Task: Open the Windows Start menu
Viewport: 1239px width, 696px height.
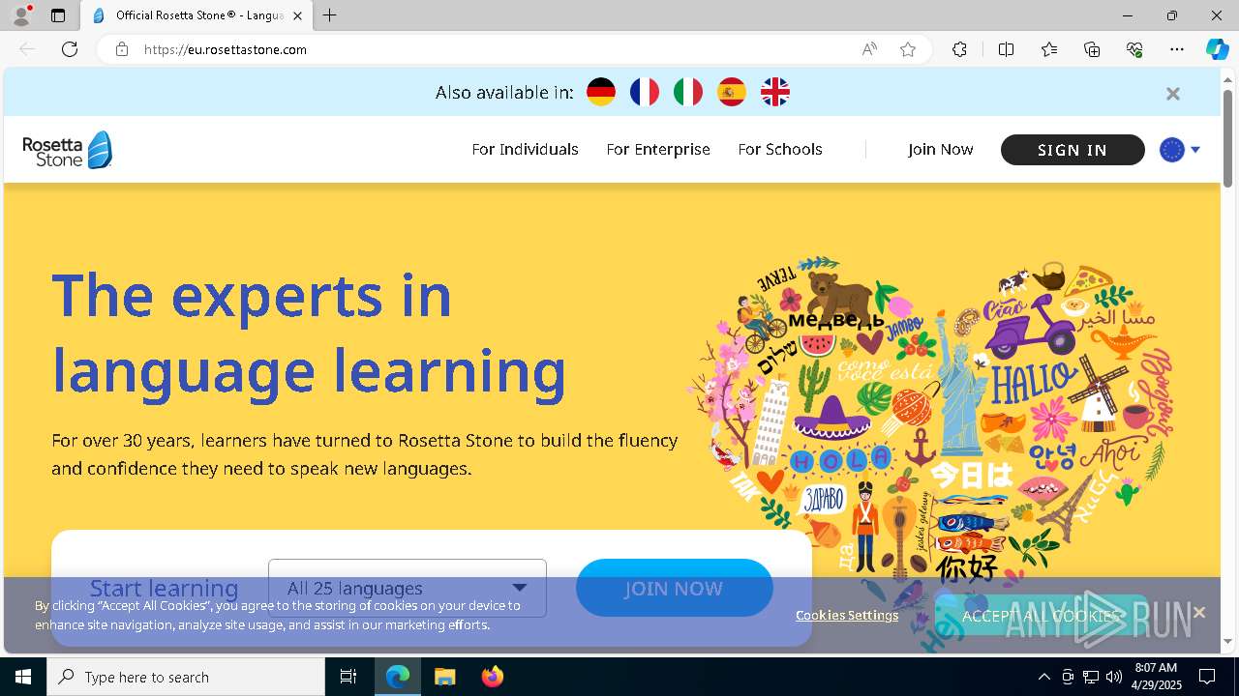Action: [23, 677]
